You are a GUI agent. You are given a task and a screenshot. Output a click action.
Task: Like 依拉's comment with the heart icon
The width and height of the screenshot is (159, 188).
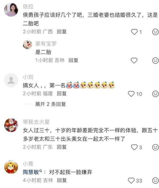(x=134, y=32)
